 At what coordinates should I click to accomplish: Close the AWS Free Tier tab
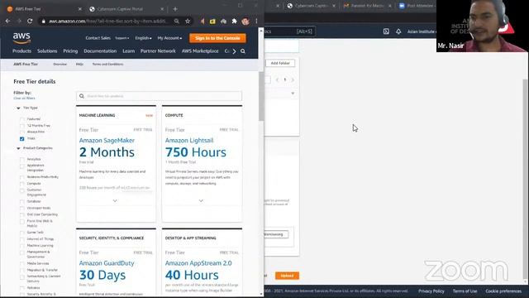coord(79,9)
